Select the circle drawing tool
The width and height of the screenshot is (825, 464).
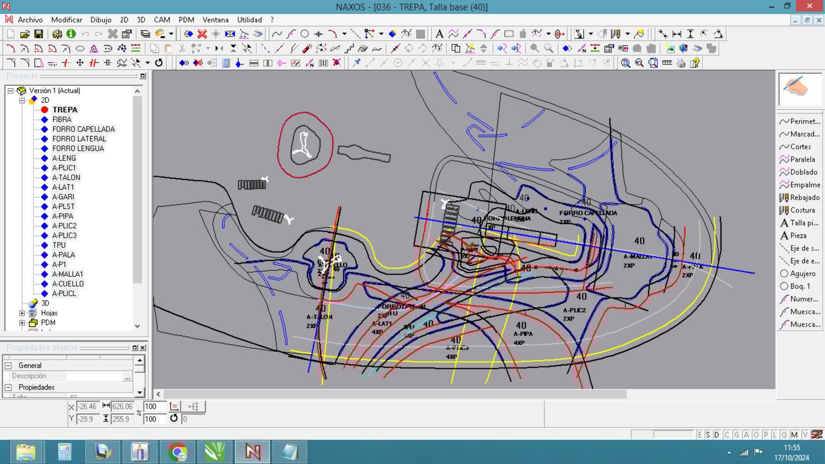pyautogui.click(x=304, y=34)
